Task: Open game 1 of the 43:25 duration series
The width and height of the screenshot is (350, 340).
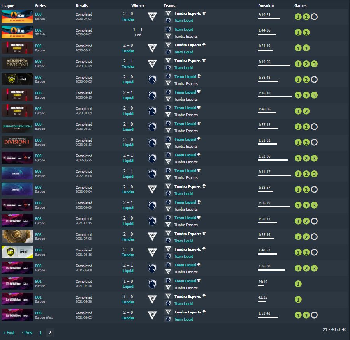Action: point(298,299)
